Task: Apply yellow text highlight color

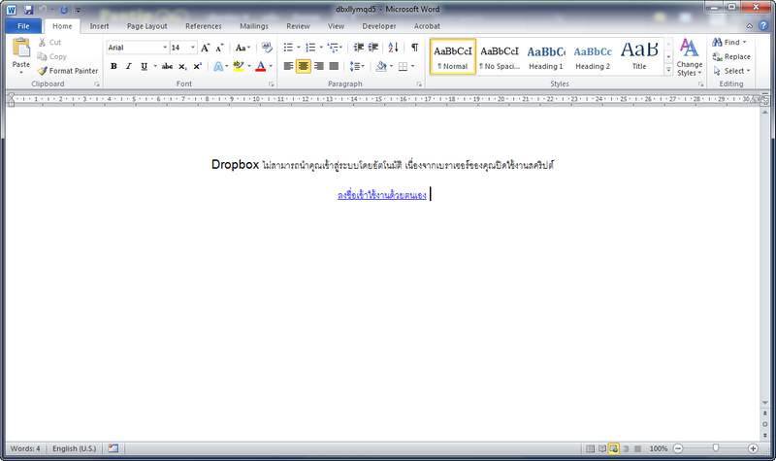Action: (x=239, y=66)
